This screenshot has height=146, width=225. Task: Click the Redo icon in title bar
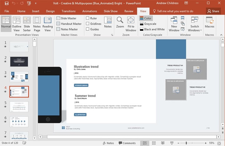(22, 3)
